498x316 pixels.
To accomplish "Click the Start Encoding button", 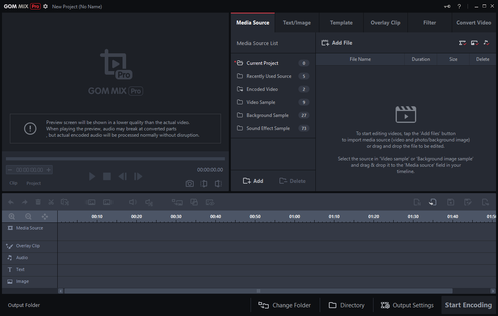I will 468,305.
